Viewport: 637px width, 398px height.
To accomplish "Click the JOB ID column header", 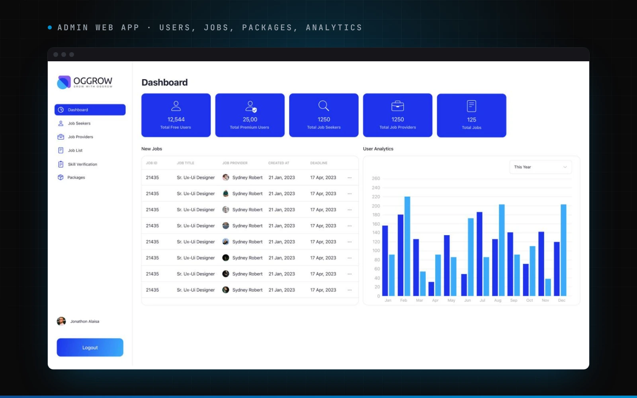I will [152, 163].
